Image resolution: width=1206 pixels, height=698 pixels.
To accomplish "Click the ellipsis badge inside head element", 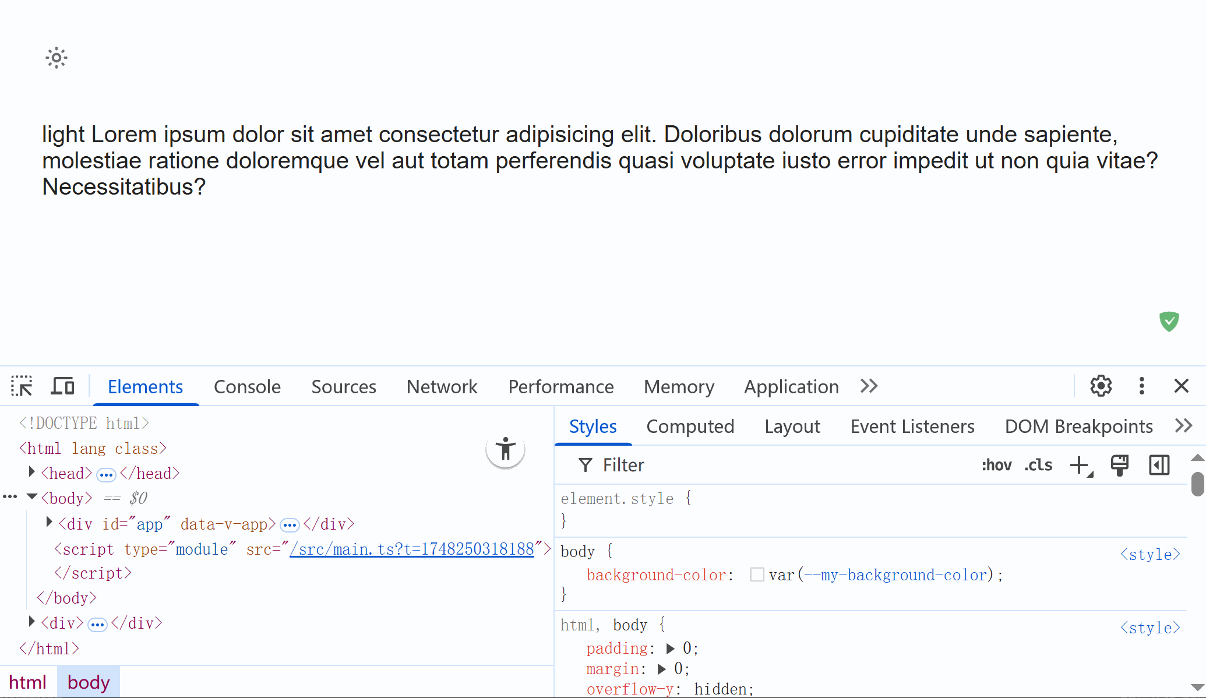I will tap(106, 475).
